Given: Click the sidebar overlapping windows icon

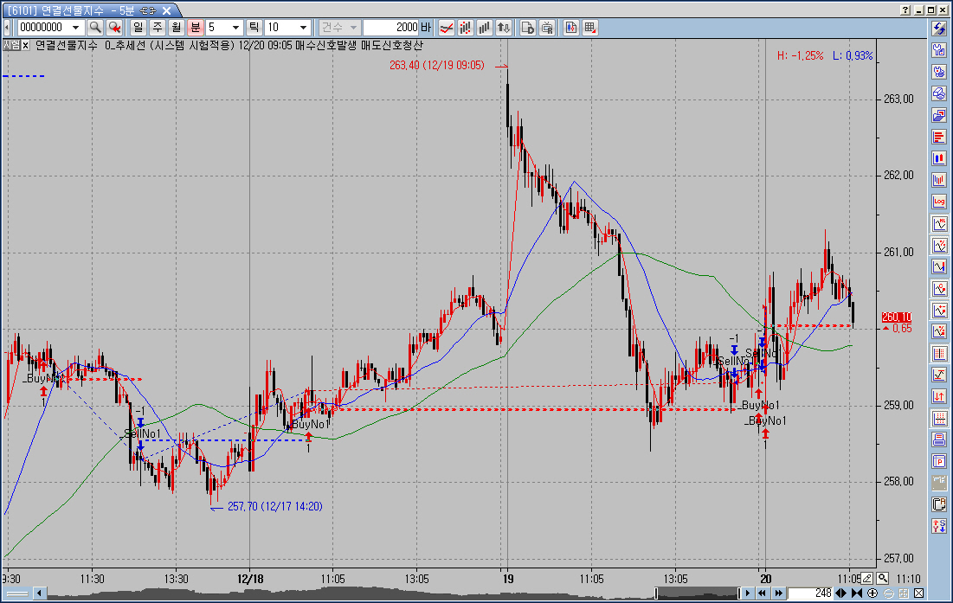Looking at the screenshot, I should click(x=939, y=115).
